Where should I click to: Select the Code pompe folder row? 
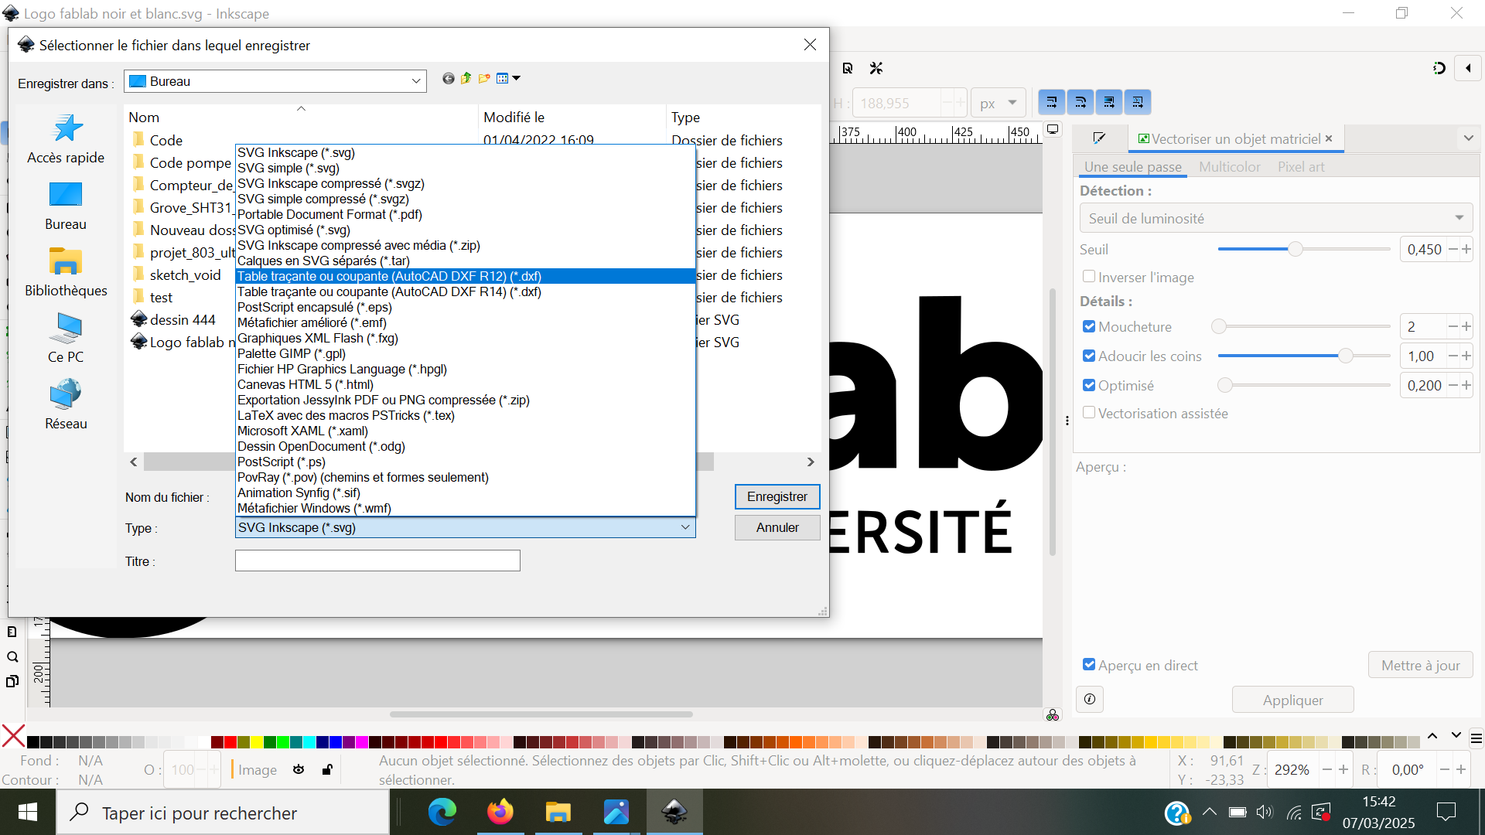[x=190, y=162]
